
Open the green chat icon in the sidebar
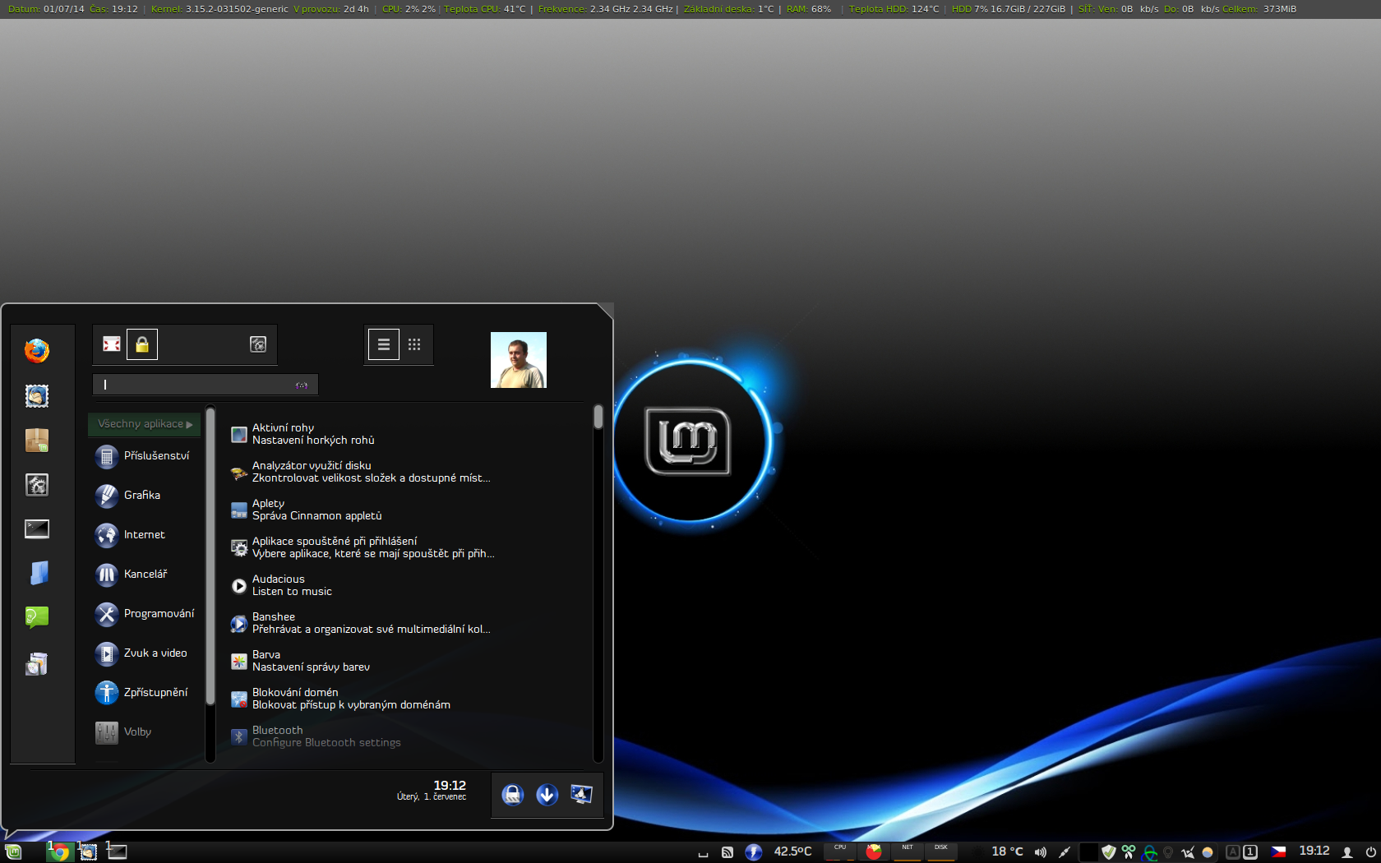click(37, 617)
